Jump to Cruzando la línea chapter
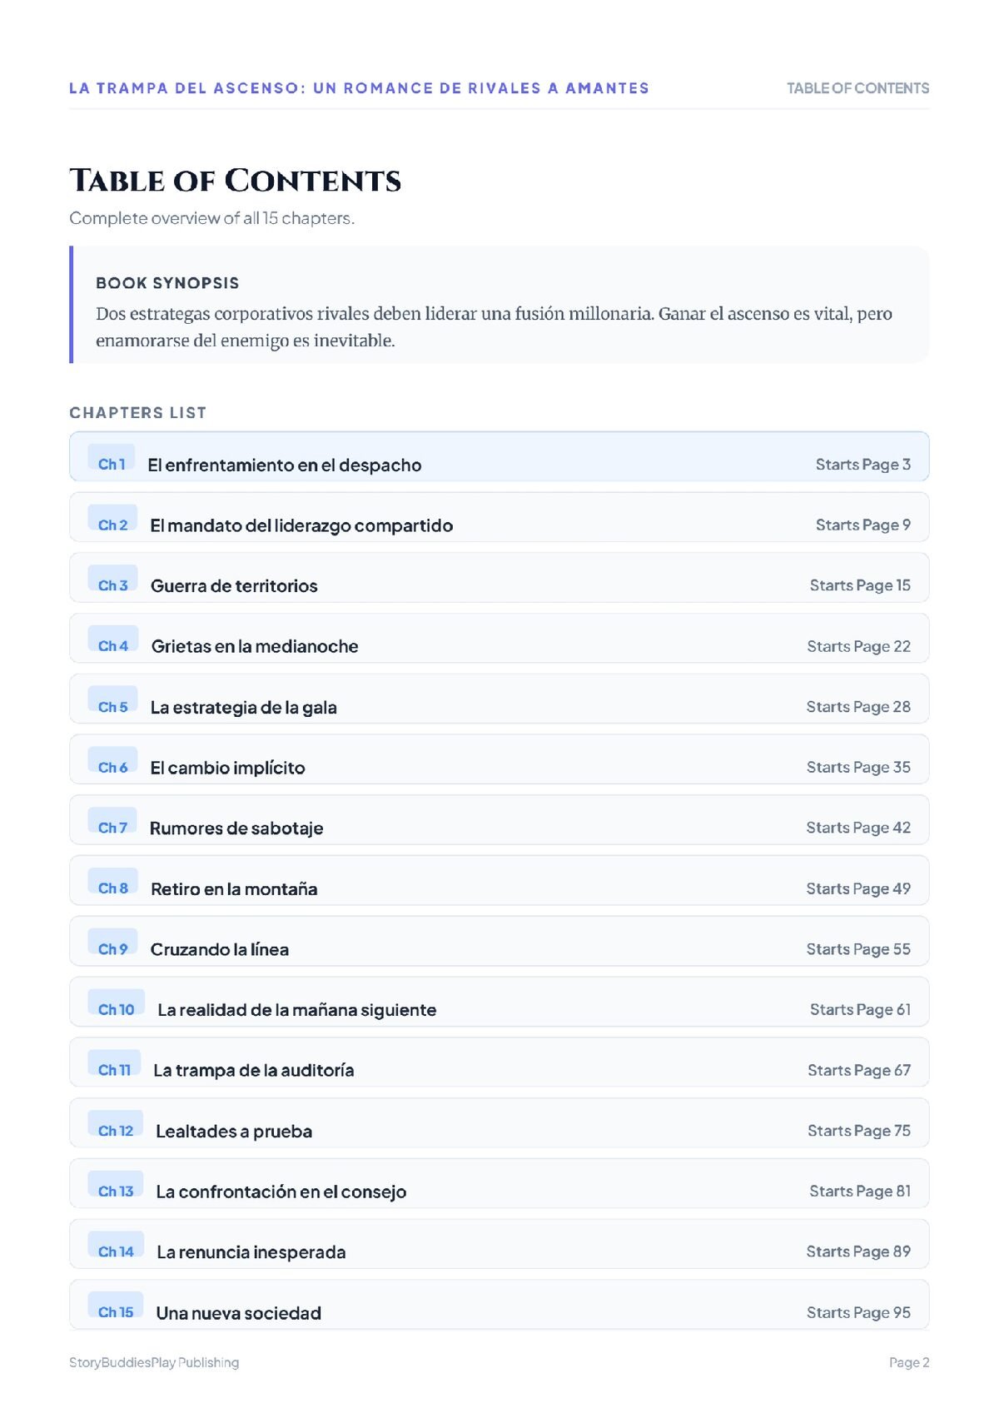This screenshot has height=1413, width=999. [x=499, y=942]
